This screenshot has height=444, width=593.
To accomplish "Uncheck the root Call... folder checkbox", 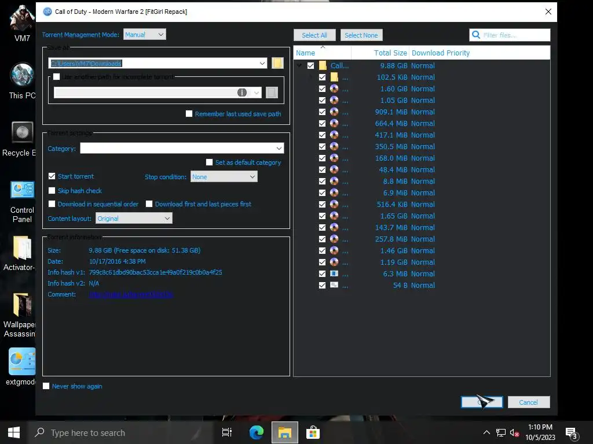I will click(310, 66).
